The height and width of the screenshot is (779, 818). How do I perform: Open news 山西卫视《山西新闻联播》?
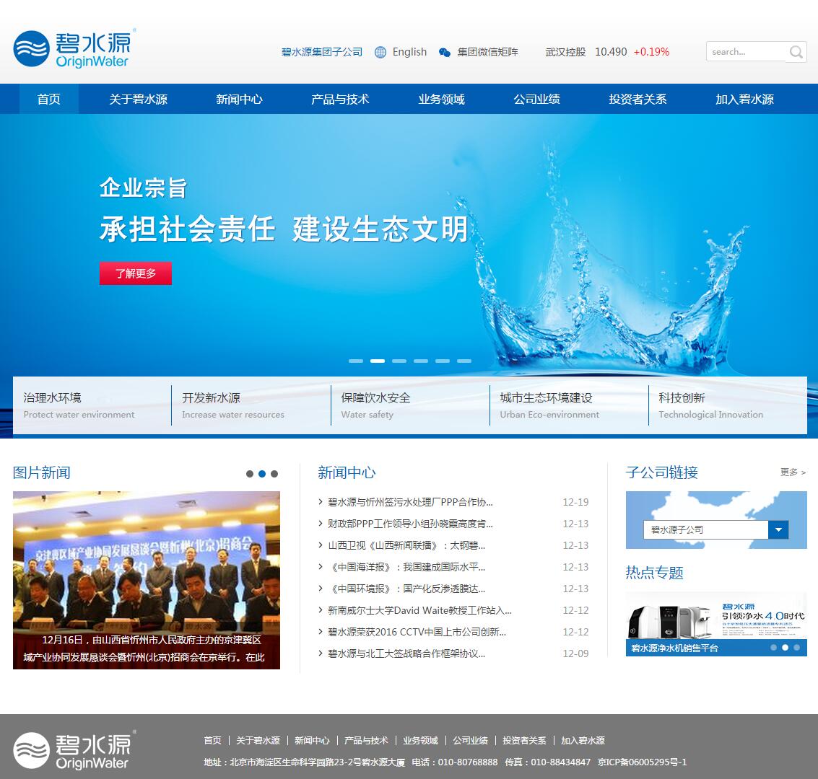[x=406, y=545]
